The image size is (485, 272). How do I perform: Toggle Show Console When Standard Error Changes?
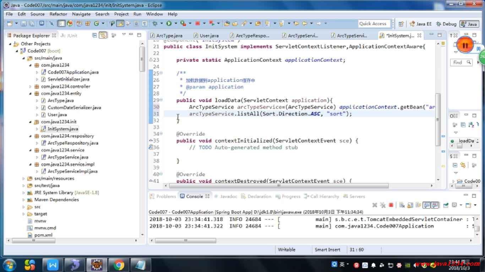coord(435,205)
